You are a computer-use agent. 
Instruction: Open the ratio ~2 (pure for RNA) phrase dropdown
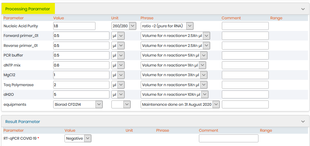167,26
